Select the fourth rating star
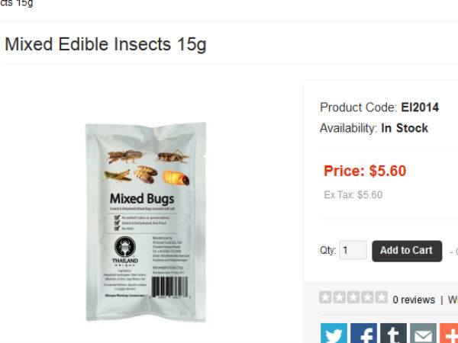 pyautogui.click(x=367, y=298)
